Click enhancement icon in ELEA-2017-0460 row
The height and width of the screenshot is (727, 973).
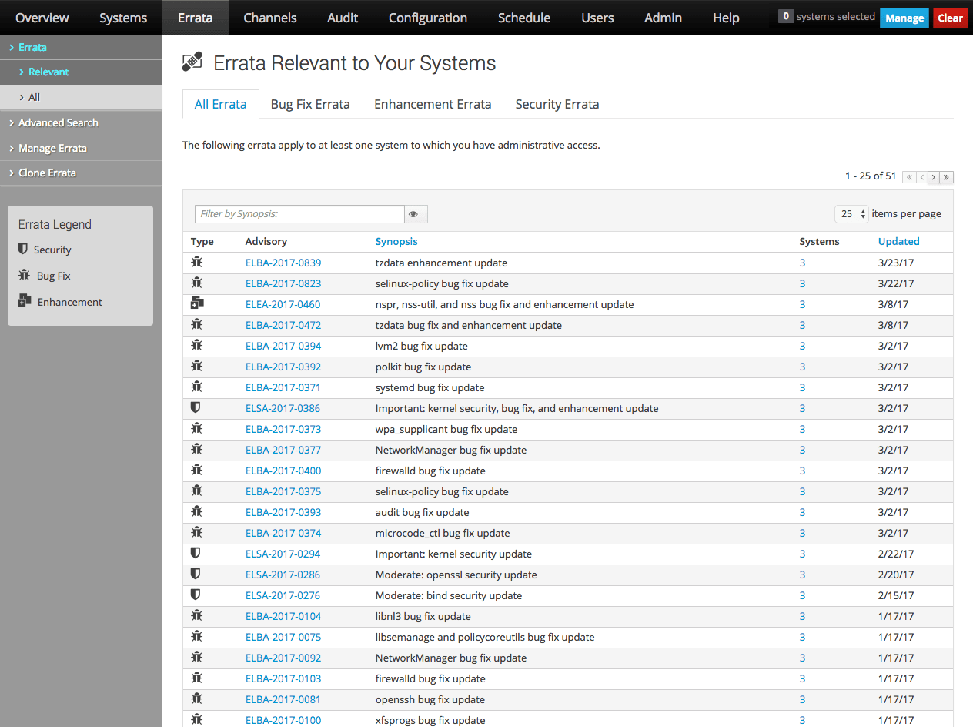coord(197,304)
